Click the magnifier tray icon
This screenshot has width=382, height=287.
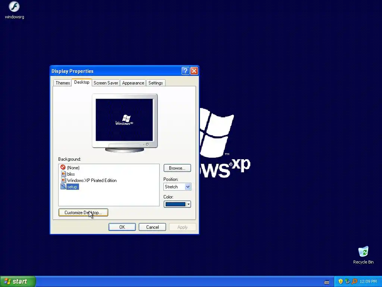354,281
